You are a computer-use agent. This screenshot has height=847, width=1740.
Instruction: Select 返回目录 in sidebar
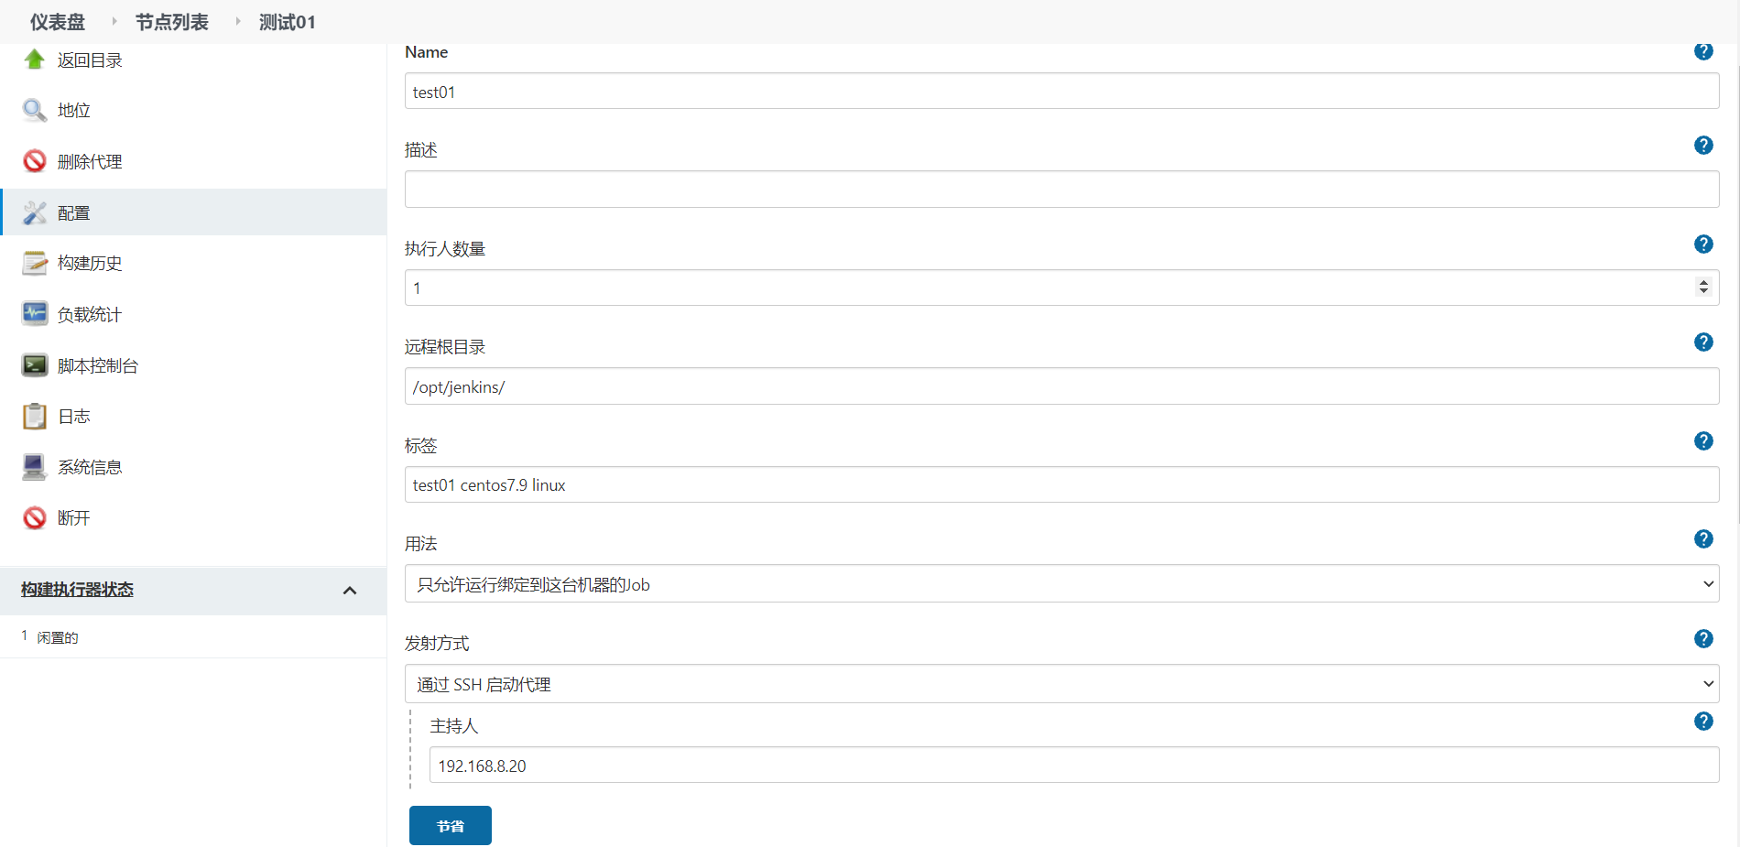(90, 60)
